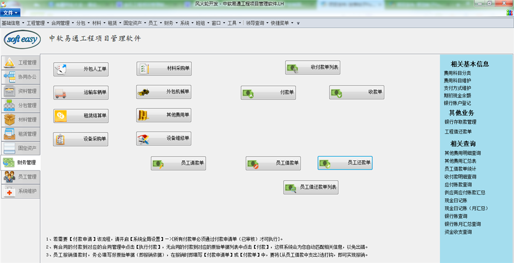Screen dimensions: 514x263
Task: Open 外包机械单 with bulldozer icon
Action: pyautogui.click(x=164, y=92)
